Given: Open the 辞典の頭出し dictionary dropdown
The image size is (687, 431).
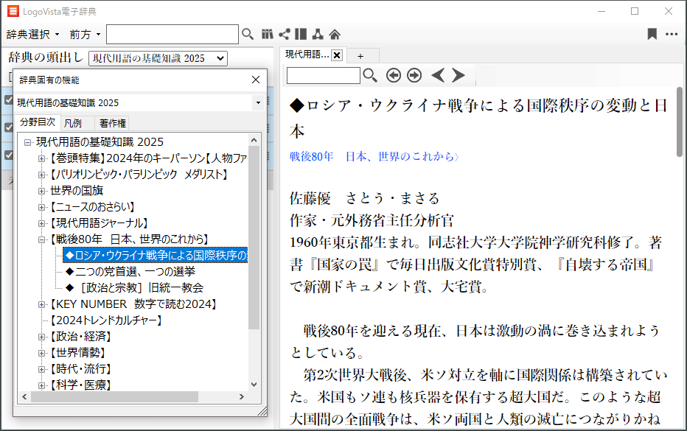Looking at the screenshot, I should pos(158,58).
